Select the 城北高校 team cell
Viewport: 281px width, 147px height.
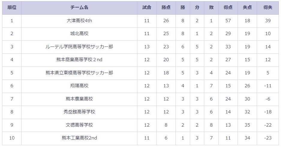(79, 34)
